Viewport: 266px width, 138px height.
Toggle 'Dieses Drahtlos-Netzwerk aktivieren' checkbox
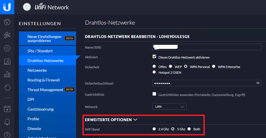[154, 57]
